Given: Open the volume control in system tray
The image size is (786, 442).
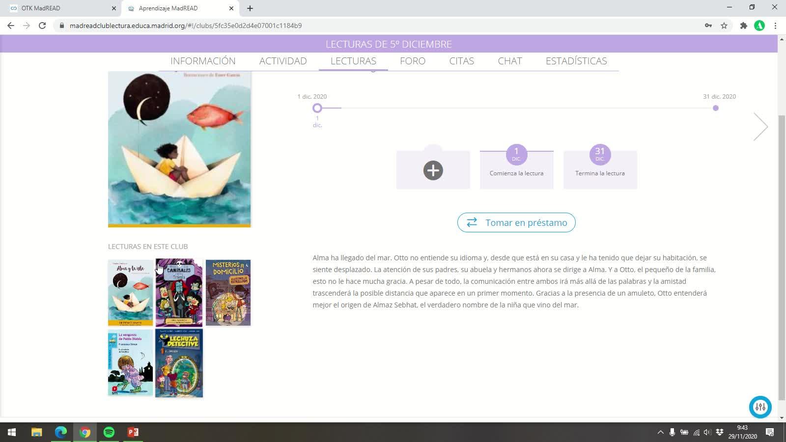Looking at the screenshot, I should (707, 432).
